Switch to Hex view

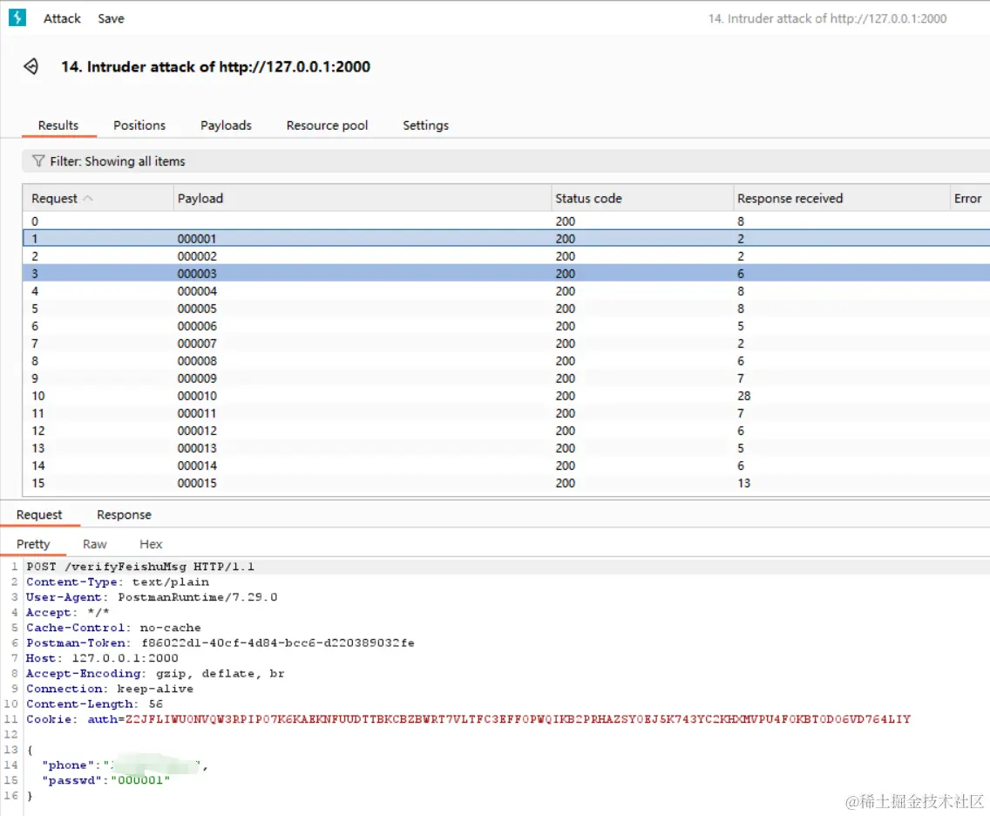click(151, 544)
